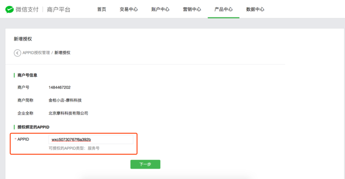Click the circular back arrow icon
The height and width of the screenshot is (179, 345).
17,53
